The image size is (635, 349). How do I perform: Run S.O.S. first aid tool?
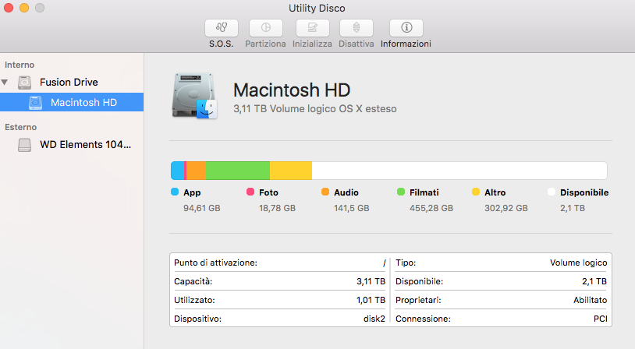(221, 28)
